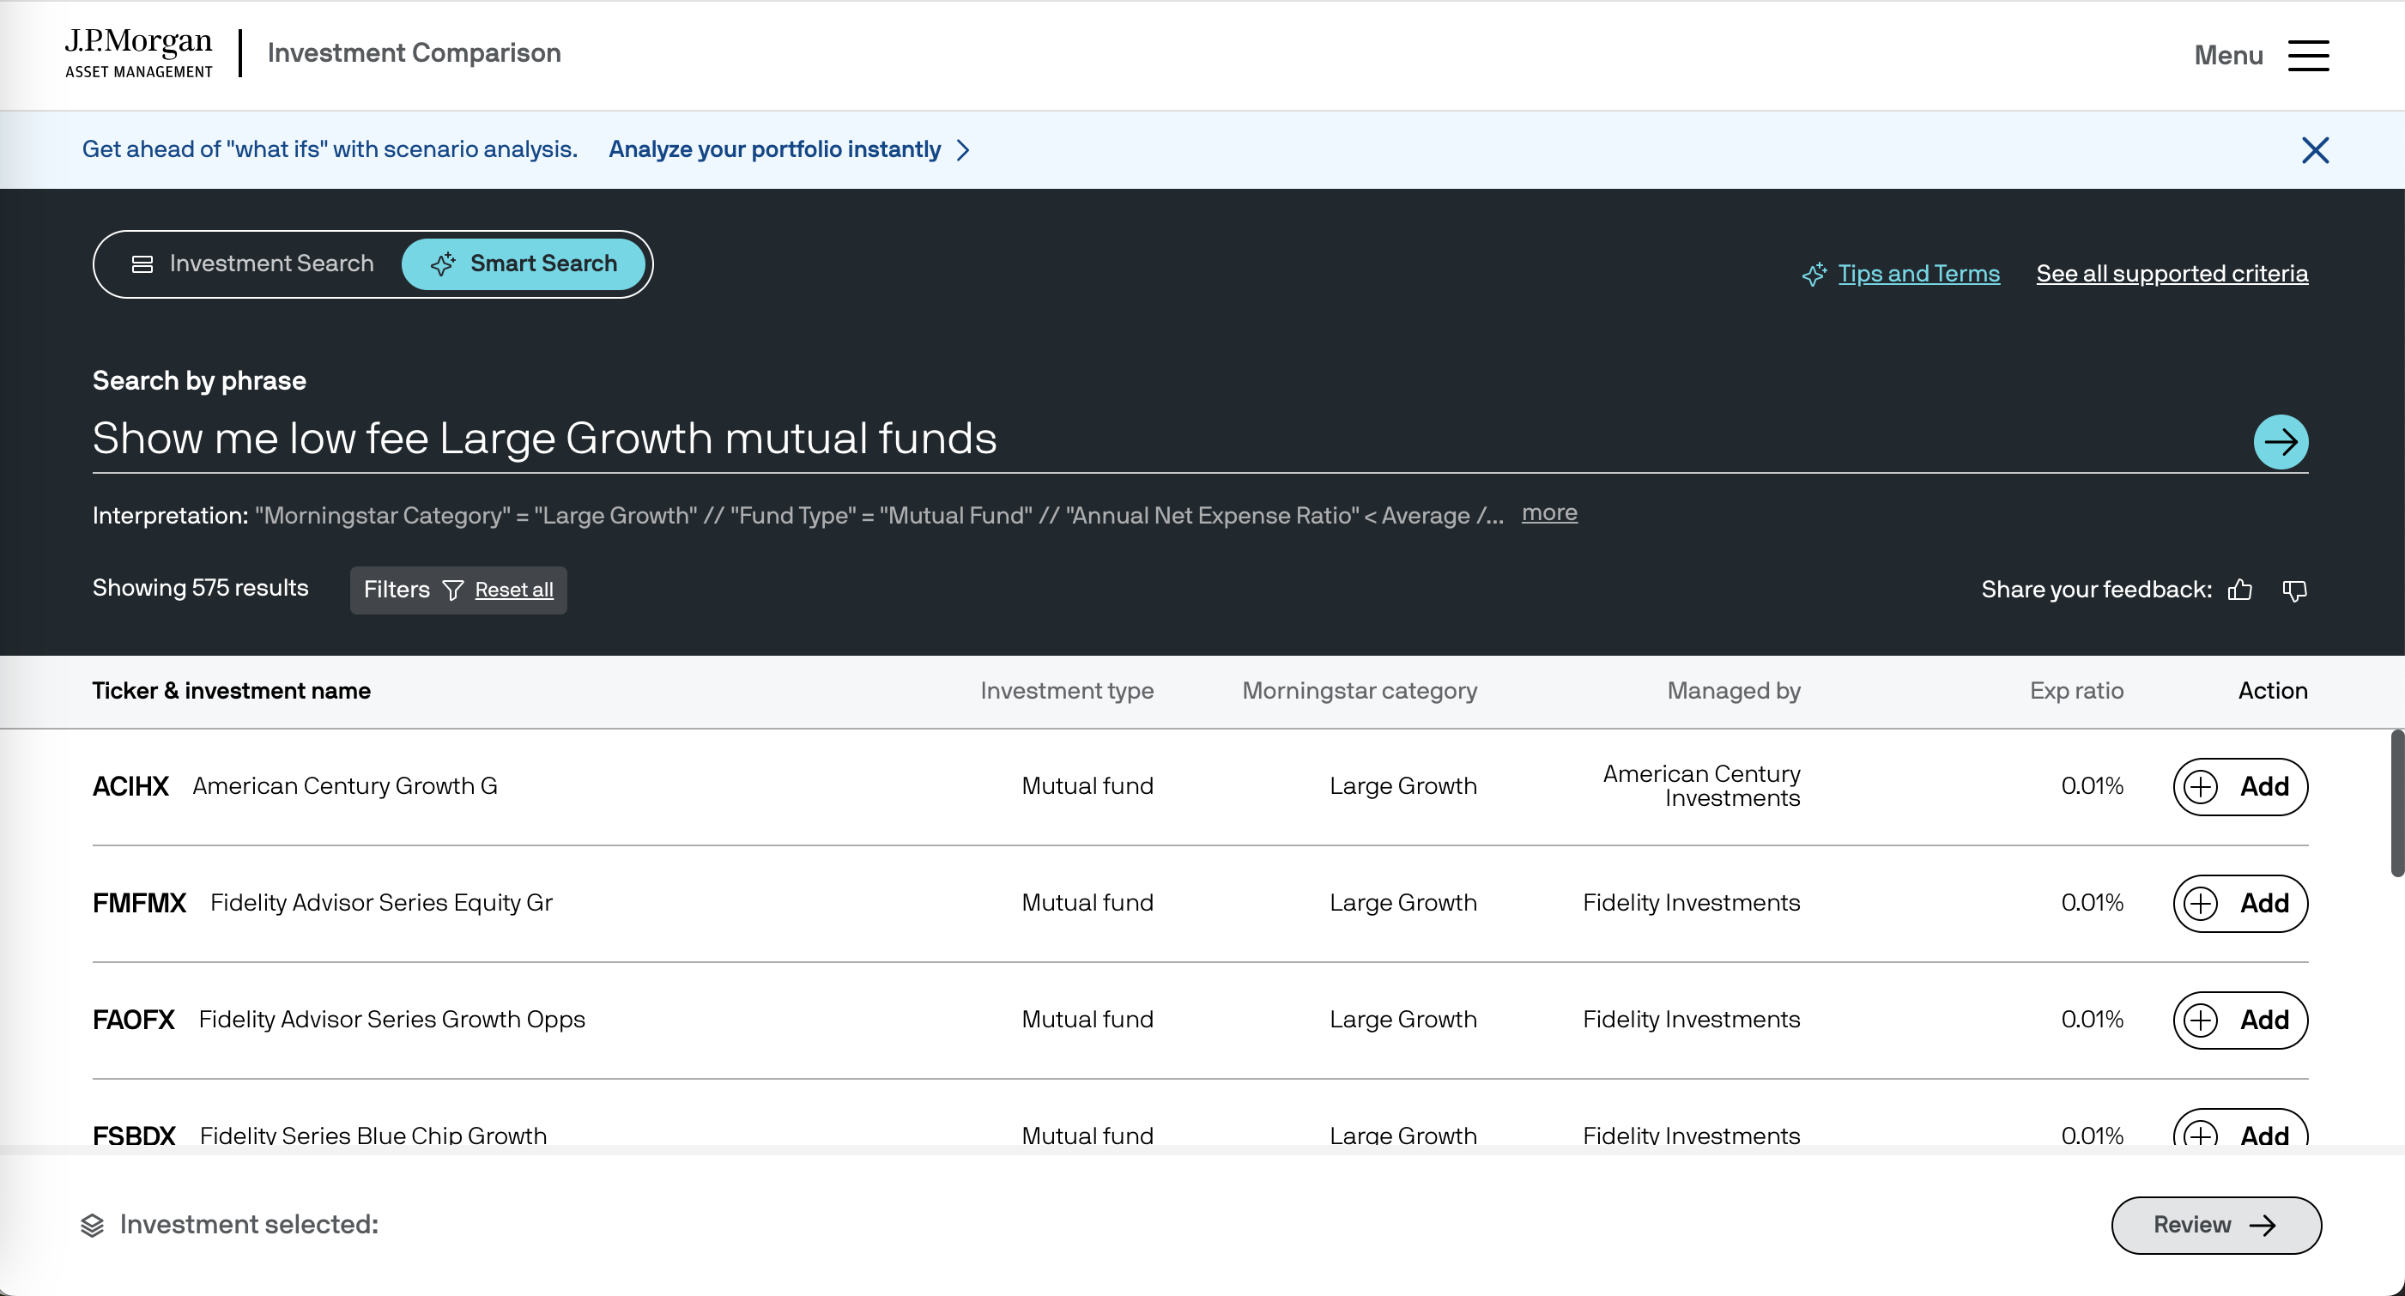This screenshot has width=2405, height=1296.
Task: Click chevron after Analyze your portfolio instantly
Action: pyautogui.click(x=964, y=150)
